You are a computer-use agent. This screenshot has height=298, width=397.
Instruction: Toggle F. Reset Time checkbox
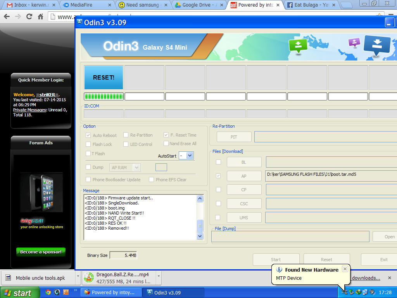[166, 135]
